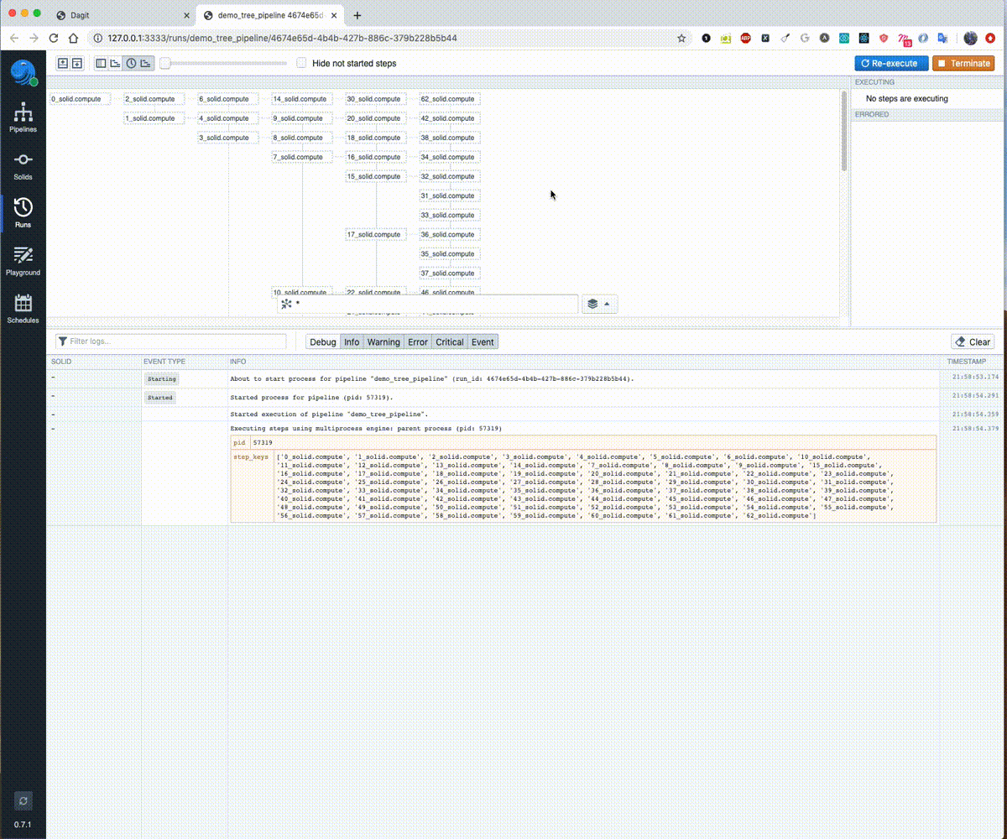Click the step query input box
Viewport: 1007px width, 839px height.
pyautogui.click(x=428, y=304)
